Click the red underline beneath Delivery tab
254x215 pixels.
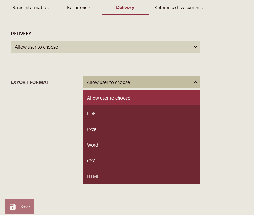[125, 15]
